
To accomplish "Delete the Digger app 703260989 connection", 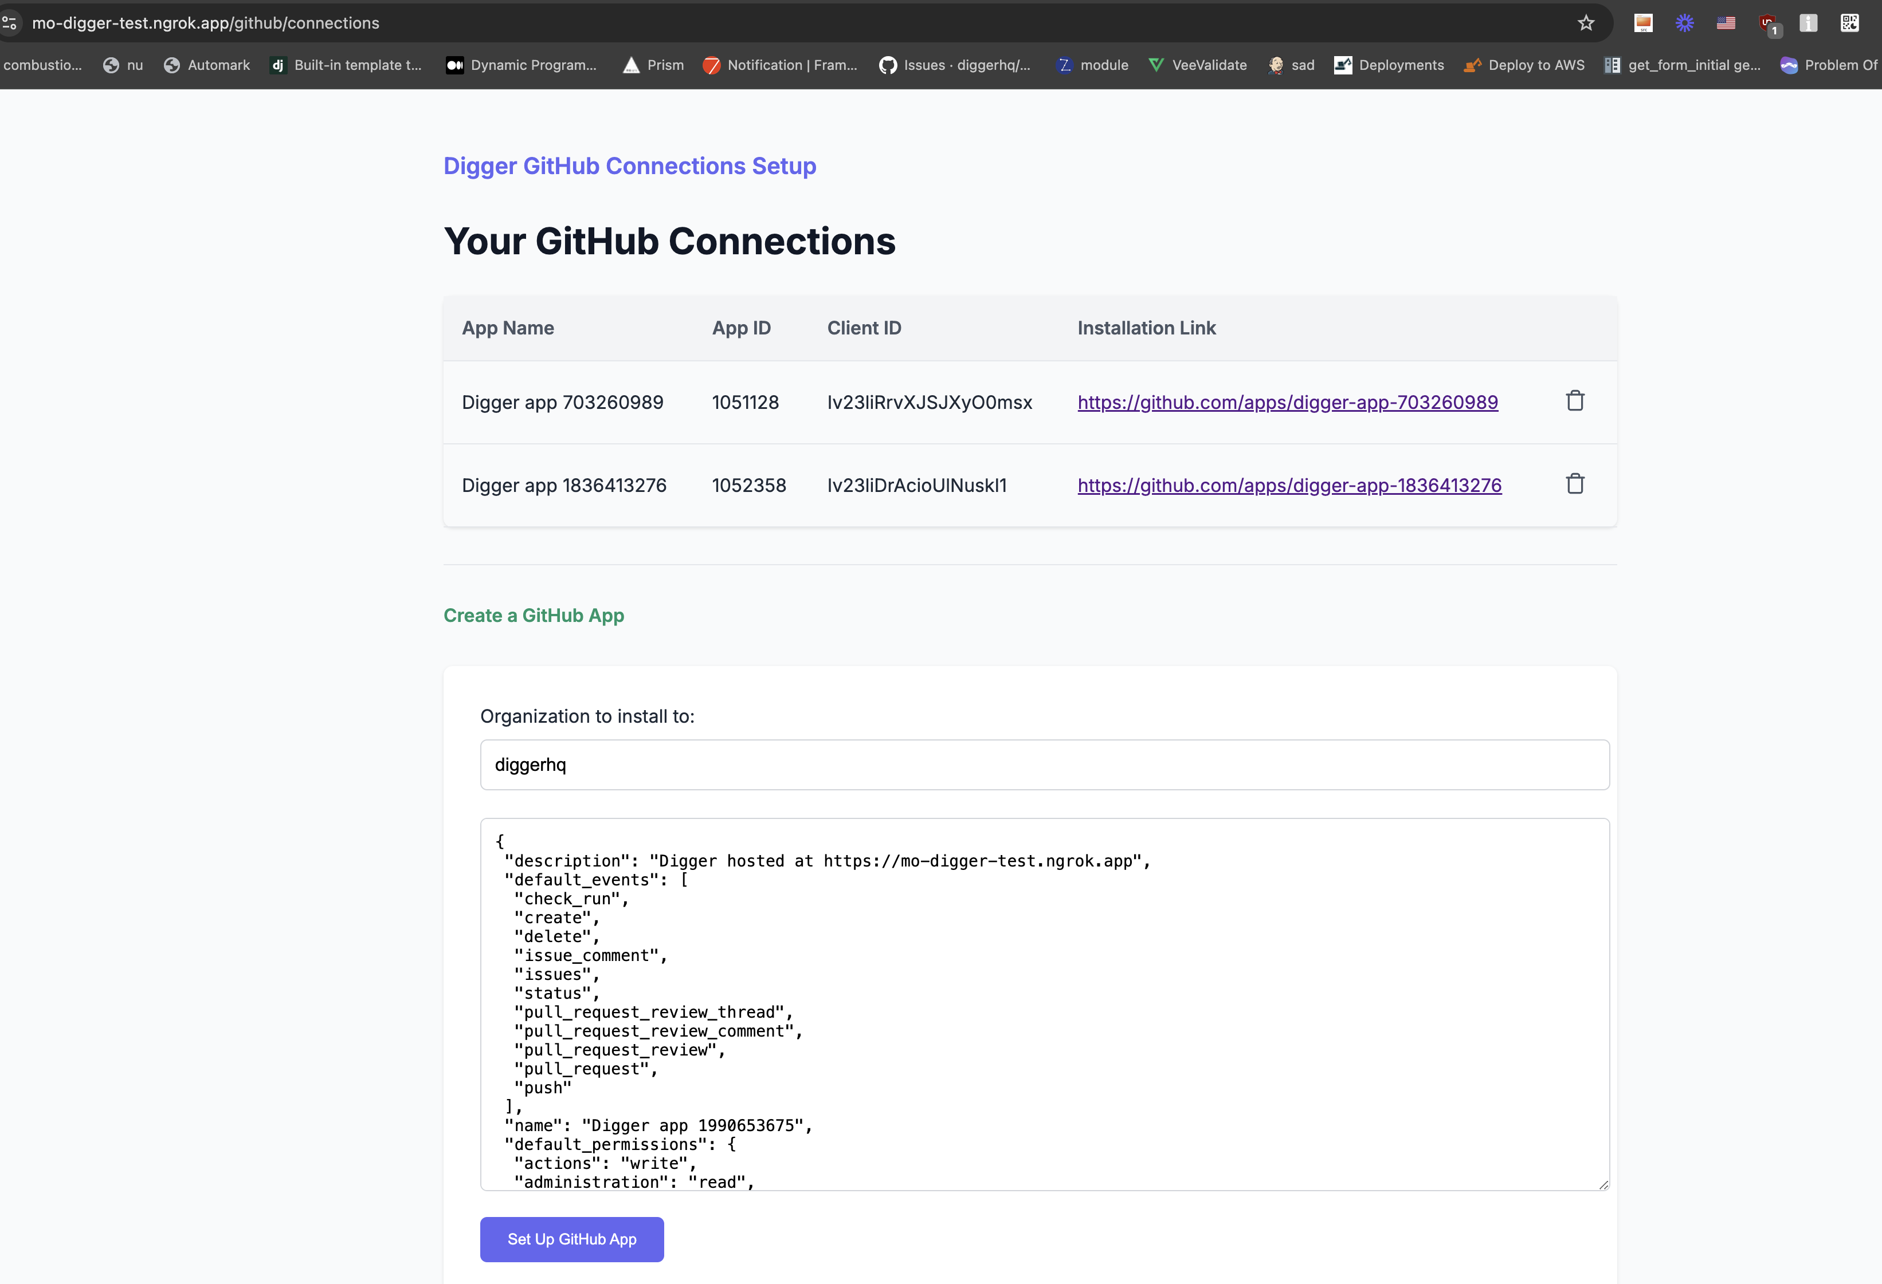I will [x=1574, y=401].
